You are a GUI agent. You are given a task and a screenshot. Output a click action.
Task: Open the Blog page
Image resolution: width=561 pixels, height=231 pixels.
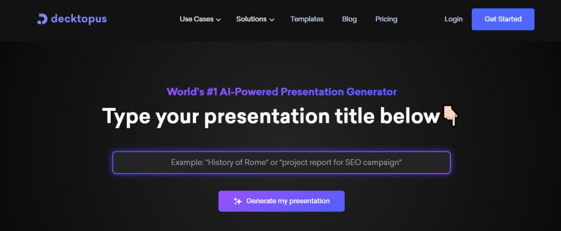[349, 19]
